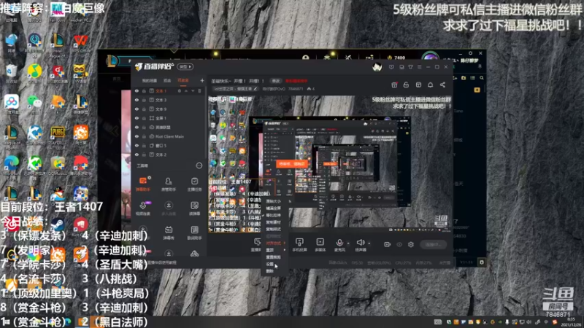Toggle preview eye icon in bottom bar

pyautogui.click(x=399, y=244)
